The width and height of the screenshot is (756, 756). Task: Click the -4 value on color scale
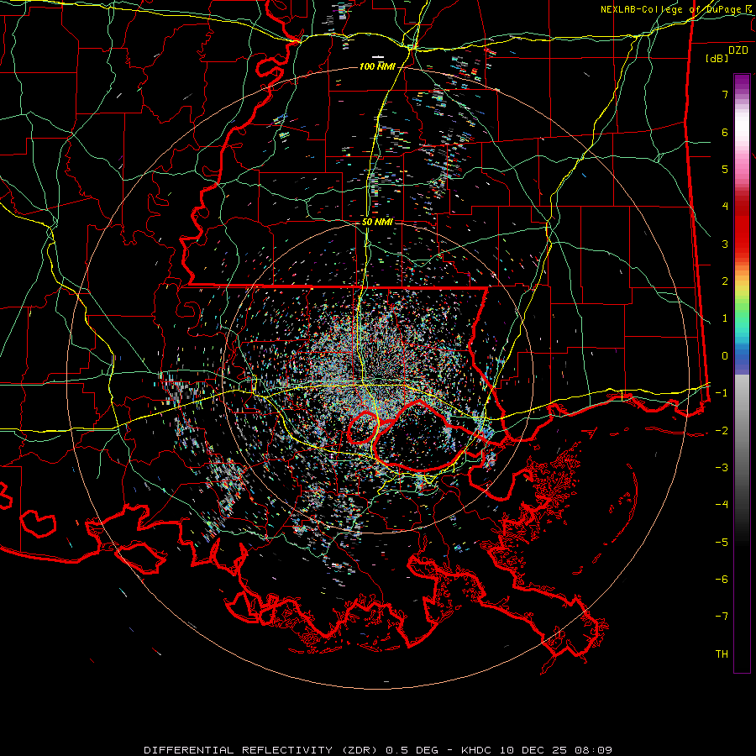pyautogui.click(x=722, y=505)
